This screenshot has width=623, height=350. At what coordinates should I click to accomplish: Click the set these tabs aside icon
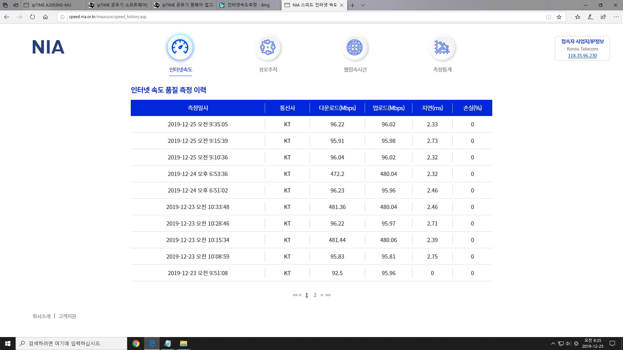coord(16,5)
